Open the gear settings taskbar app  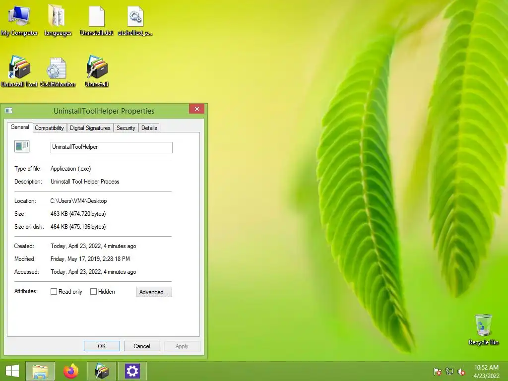click(x=132, y=371)
